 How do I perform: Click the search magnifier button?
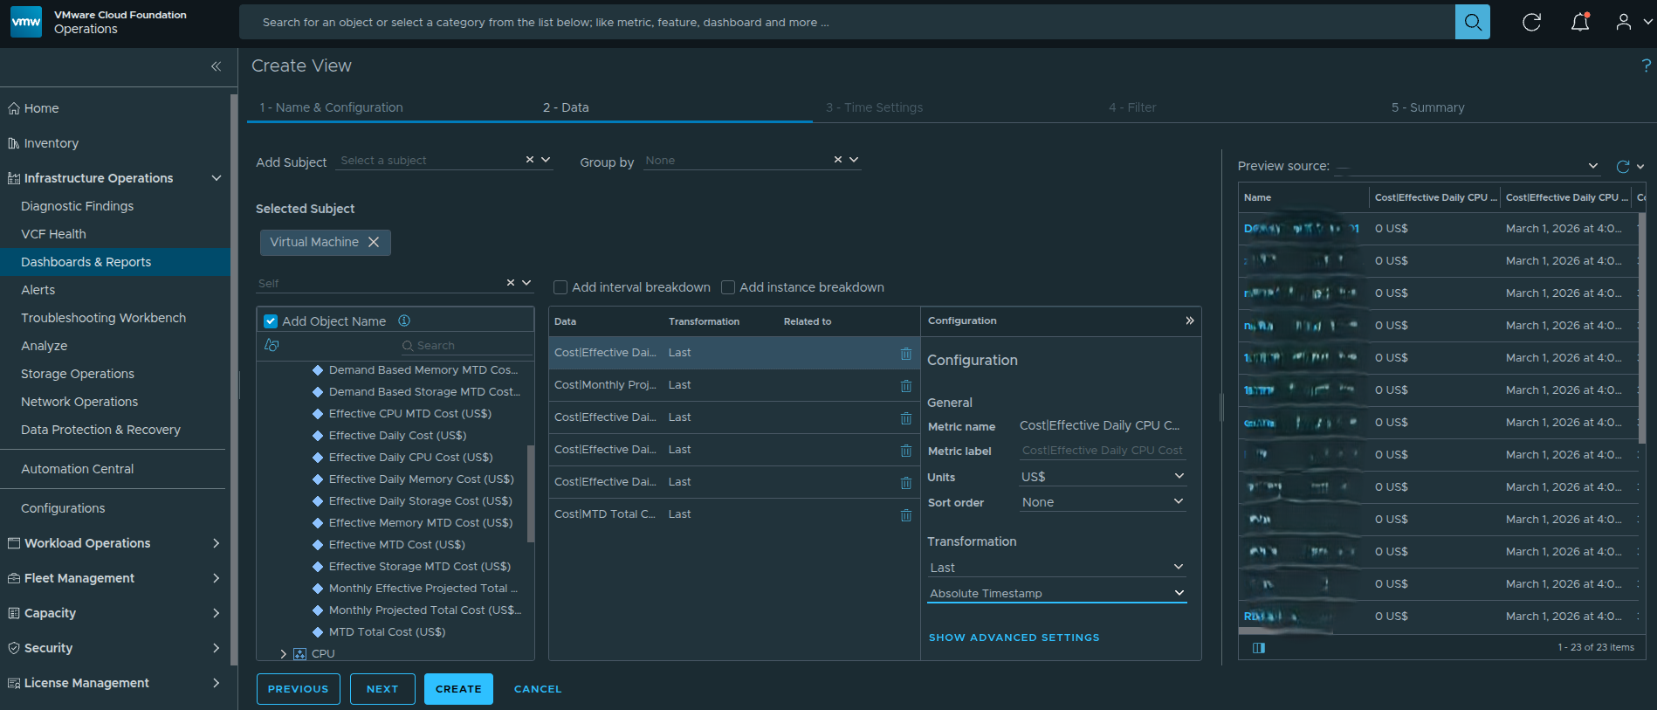[x=1472, y=22]
